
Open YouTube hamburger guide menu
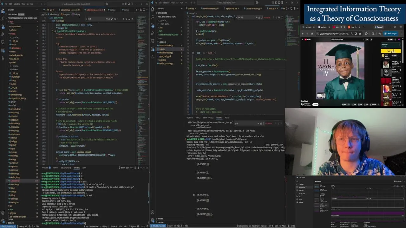[x=302, y=40]
